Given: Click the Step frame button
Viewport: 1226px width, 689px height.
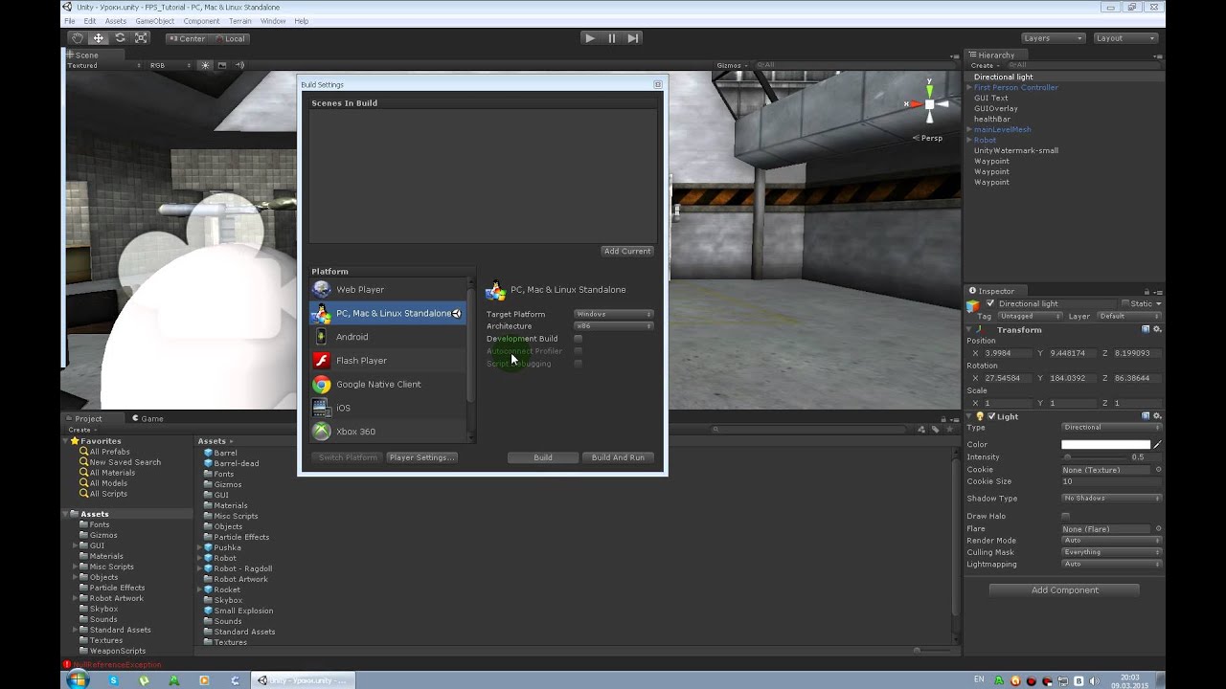Looking at the screenshot, I should point(633,38).
